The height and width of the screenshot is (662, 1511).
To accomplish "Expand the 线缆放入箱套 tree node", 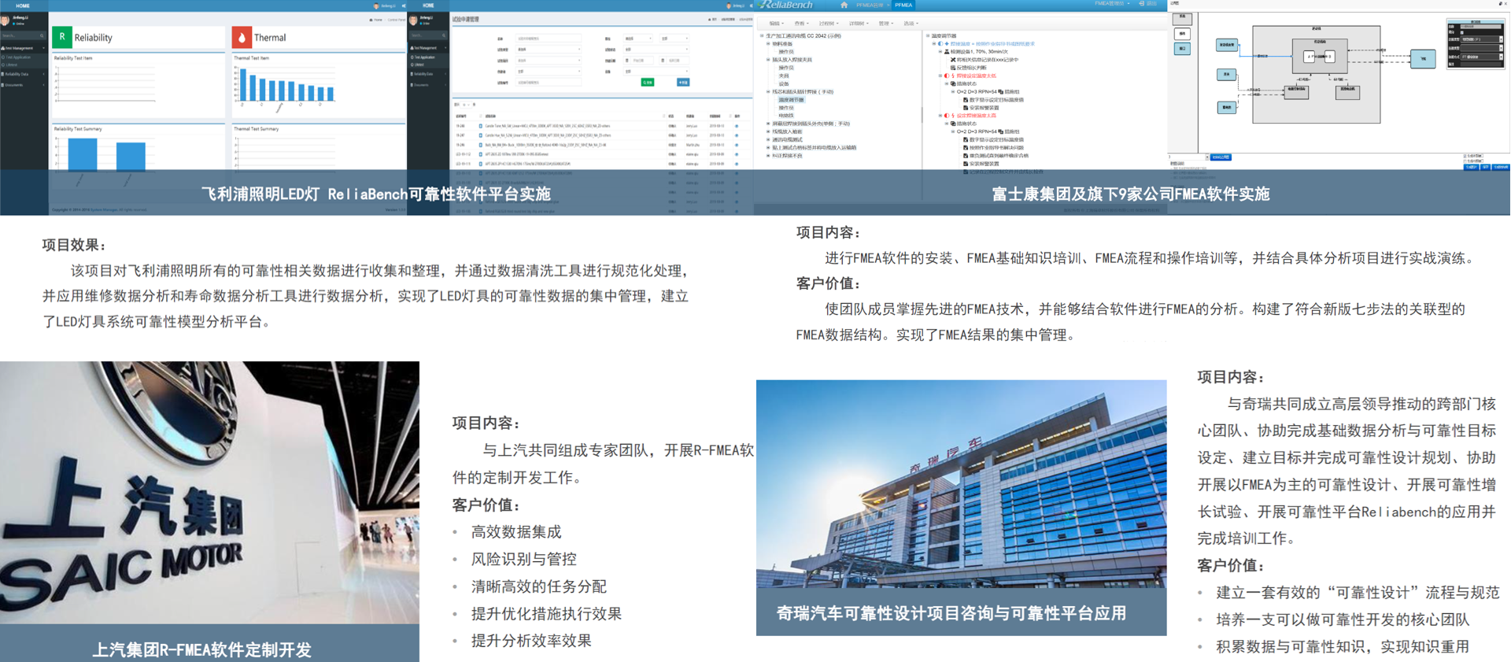I will [x=768, y=131].
